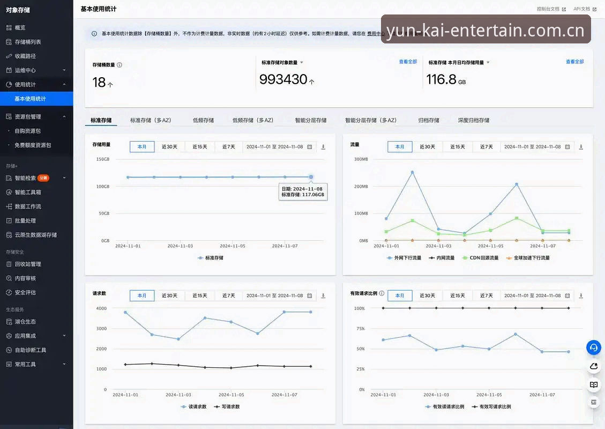Click the 有效请求比例 help icon

(382, 293)
